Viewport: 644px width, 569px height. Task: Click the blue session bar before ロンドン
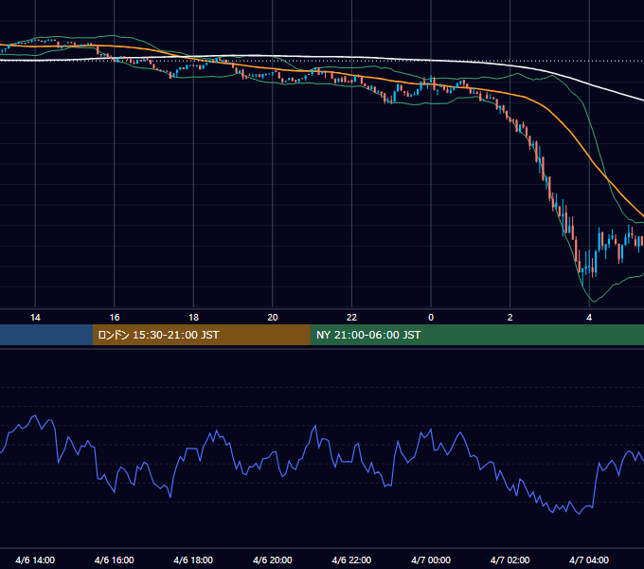point(46,335)
